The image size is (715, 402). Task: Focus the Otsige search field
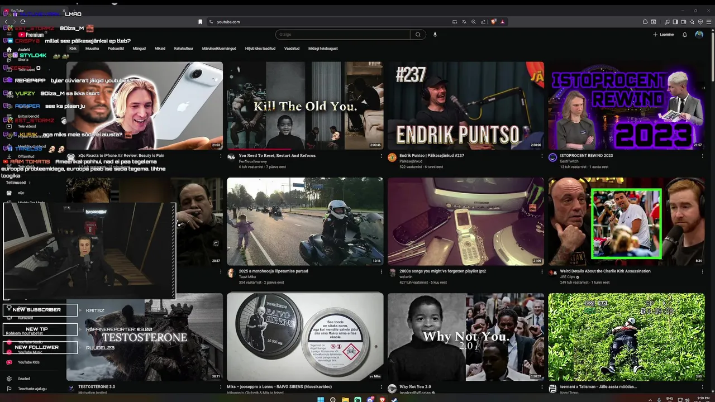pyautogui.click(x=343, y=35)
